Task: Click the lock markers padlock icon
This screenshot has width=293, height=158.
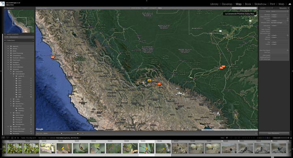Action: click(77, 133)
